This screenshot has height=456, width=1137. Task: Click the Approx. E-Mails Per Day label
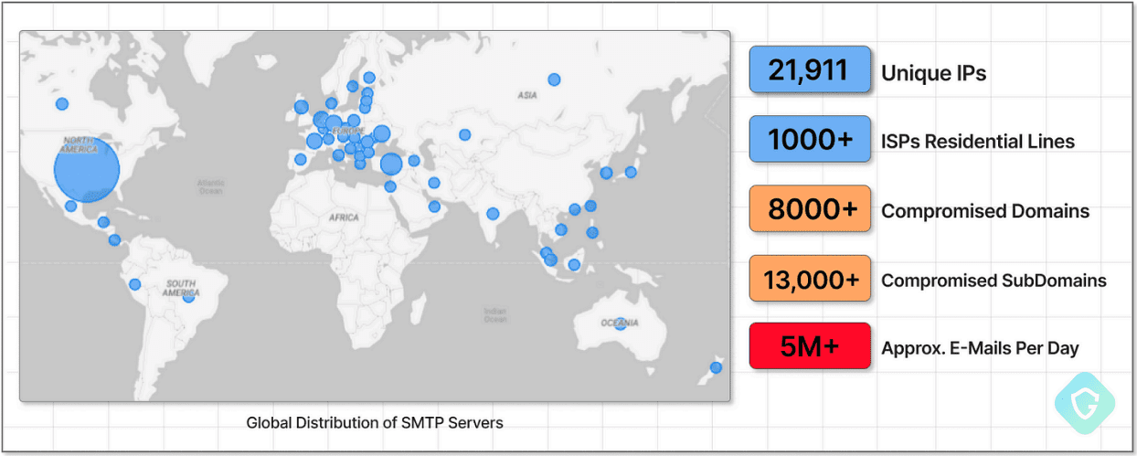pyautogui.click(x=980, y=347)
